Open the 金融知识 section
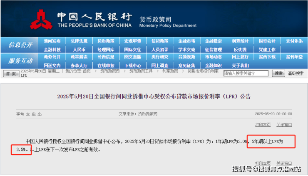The width and height of the screenshot is (308, 176). click(214, 65)
